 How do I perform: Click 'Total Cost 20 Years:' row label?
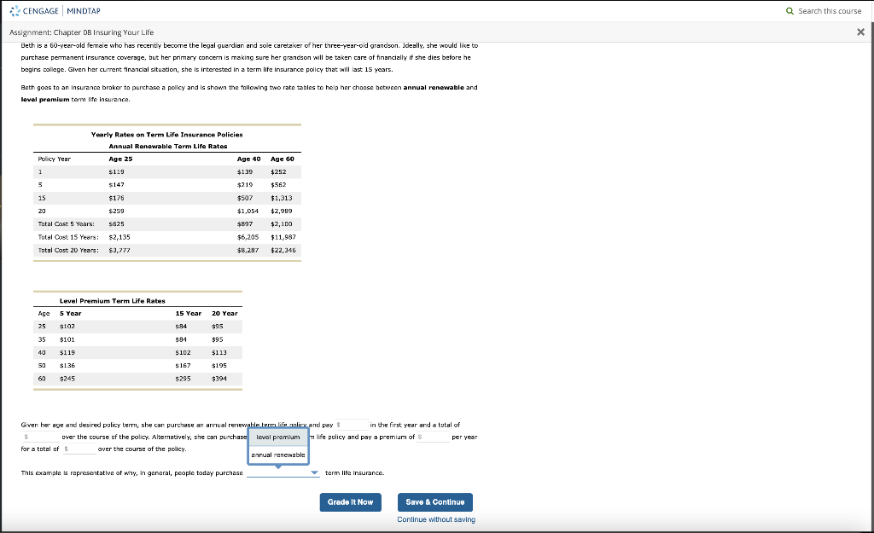(68, 250)
